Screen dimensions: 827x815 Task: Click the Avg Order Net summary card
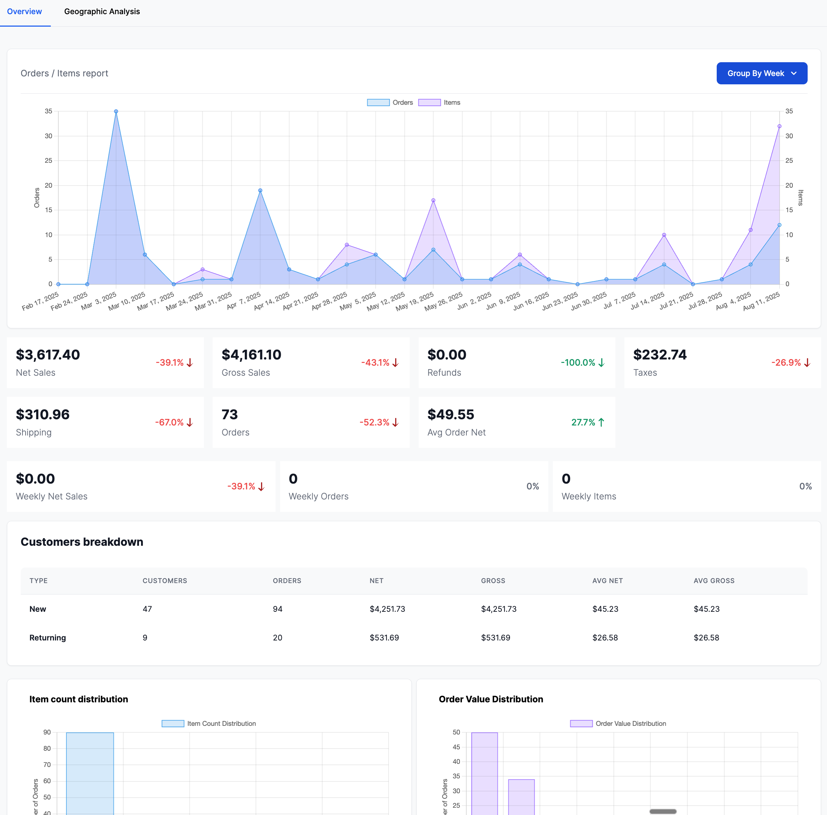[x=517, y=422]
